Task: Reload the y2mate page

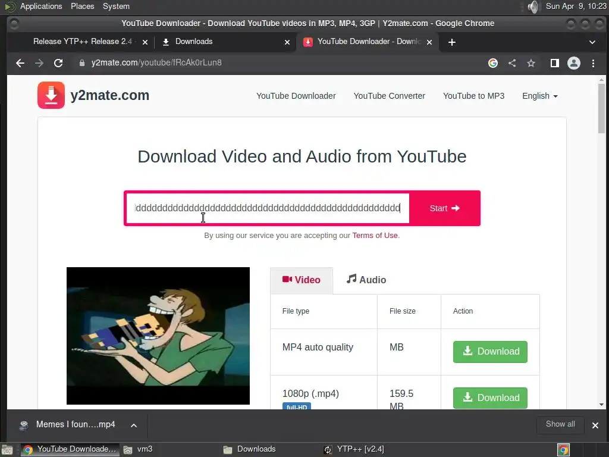Action: [58, 63]
